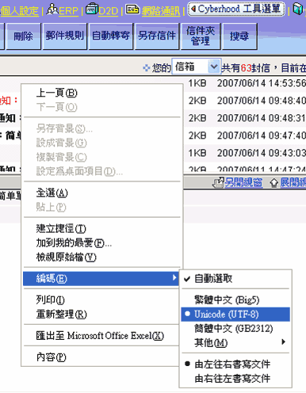
Task: Click the ERP person icon
Action: point(52,10)
